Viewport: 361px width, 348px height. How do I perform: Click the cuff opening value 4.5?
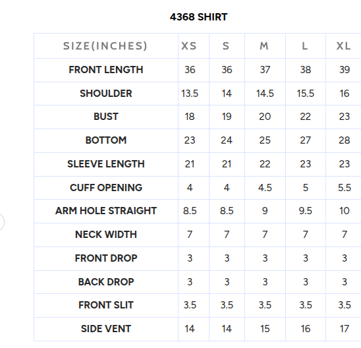tap(265, 188)
